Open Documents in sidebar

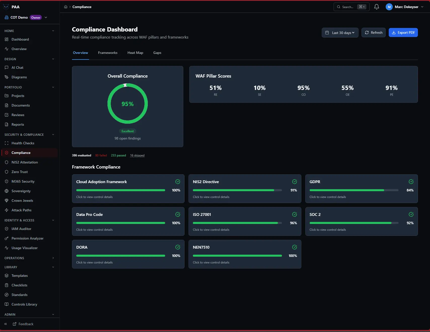coord(29,105)
